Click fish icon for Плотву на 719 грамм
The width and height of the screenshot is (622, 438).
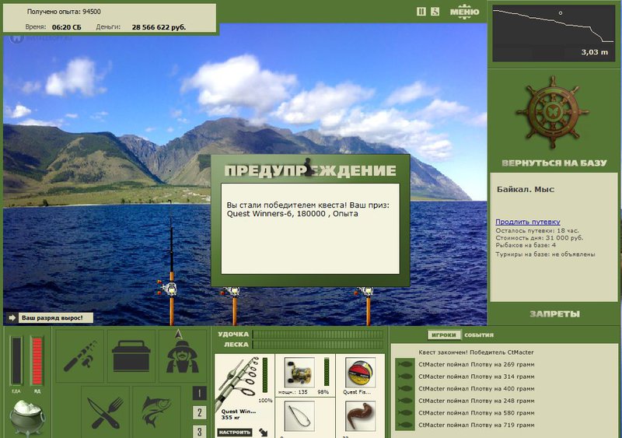tap(405, 425)
